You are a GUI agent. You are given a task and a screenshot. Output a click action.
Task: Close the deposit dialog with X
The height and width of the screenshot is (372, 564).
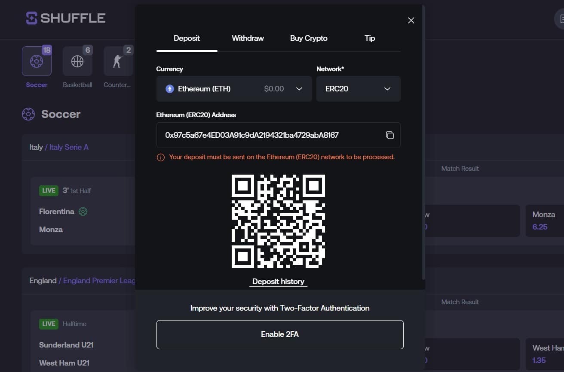click(411, 21)
